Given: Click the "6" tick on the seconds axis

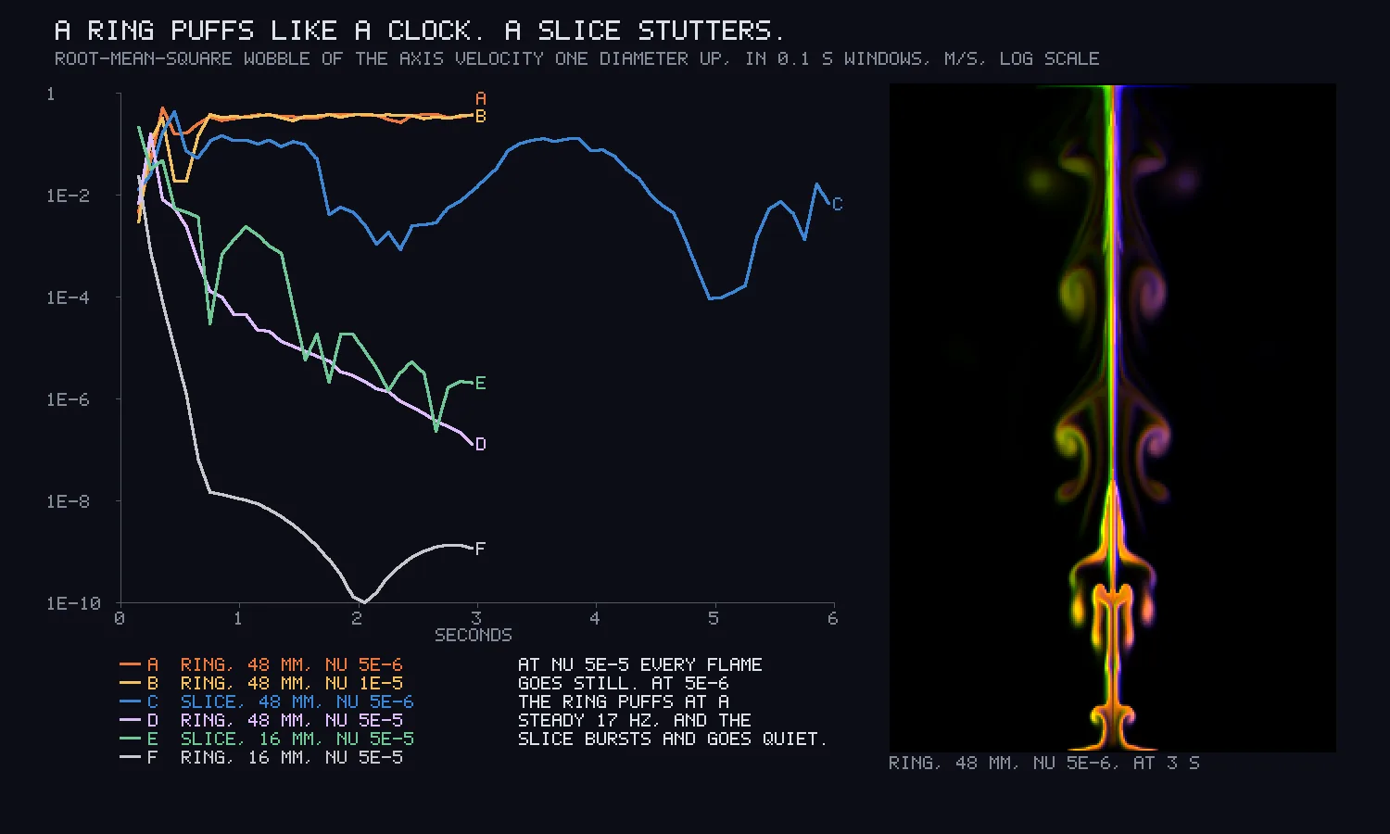Looking at the screenshot, I should [x=832, y=618].
